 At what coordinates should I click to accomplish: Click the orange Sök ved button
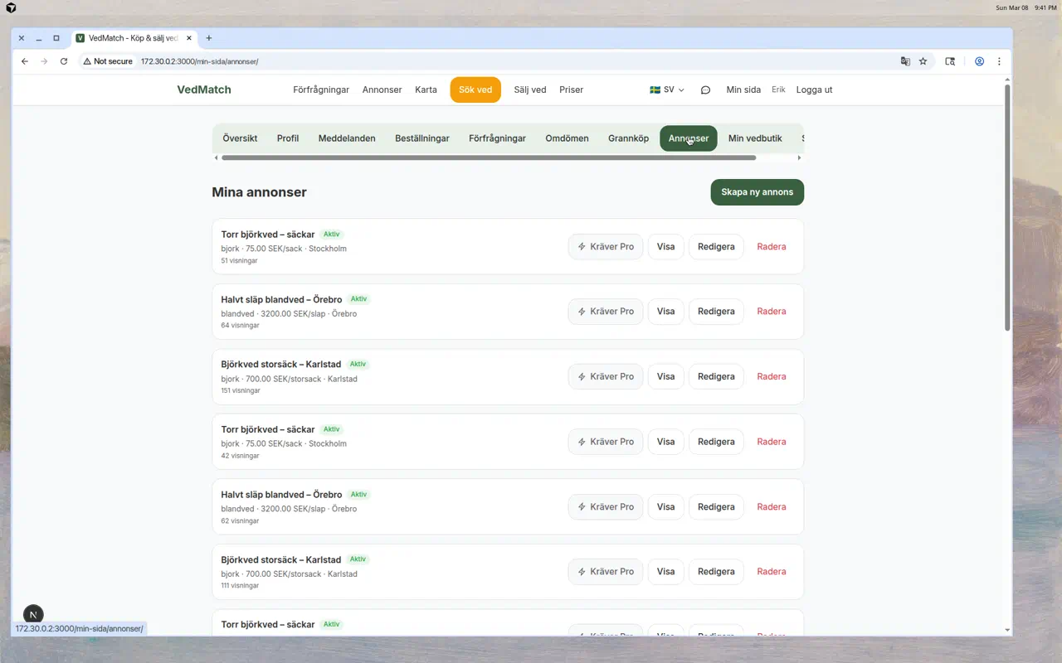click(x=475, y=90)
